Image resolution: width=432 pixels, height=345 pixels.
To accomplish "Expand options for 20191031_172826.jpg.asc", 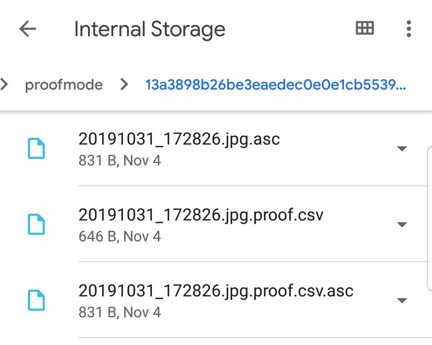I will (402, 149).
